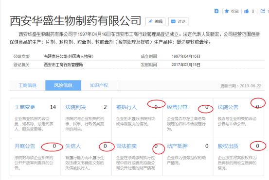Open the 工商变更 link
Viewport: 269px width, 180px height.
click(25, 107)
